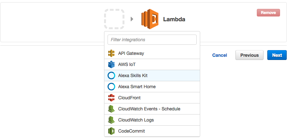The width and height of the screenshot is (288, 138).
Task: Open the empty dashed trigger placeholder
Action: 114,19
